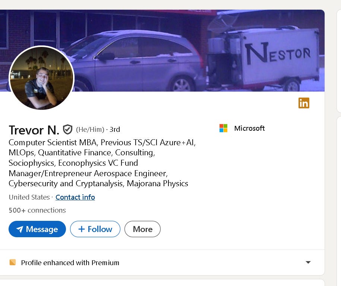Click the 3rd degree connection label
Viewport: 341px width, 286px height.
click(115, 130)
